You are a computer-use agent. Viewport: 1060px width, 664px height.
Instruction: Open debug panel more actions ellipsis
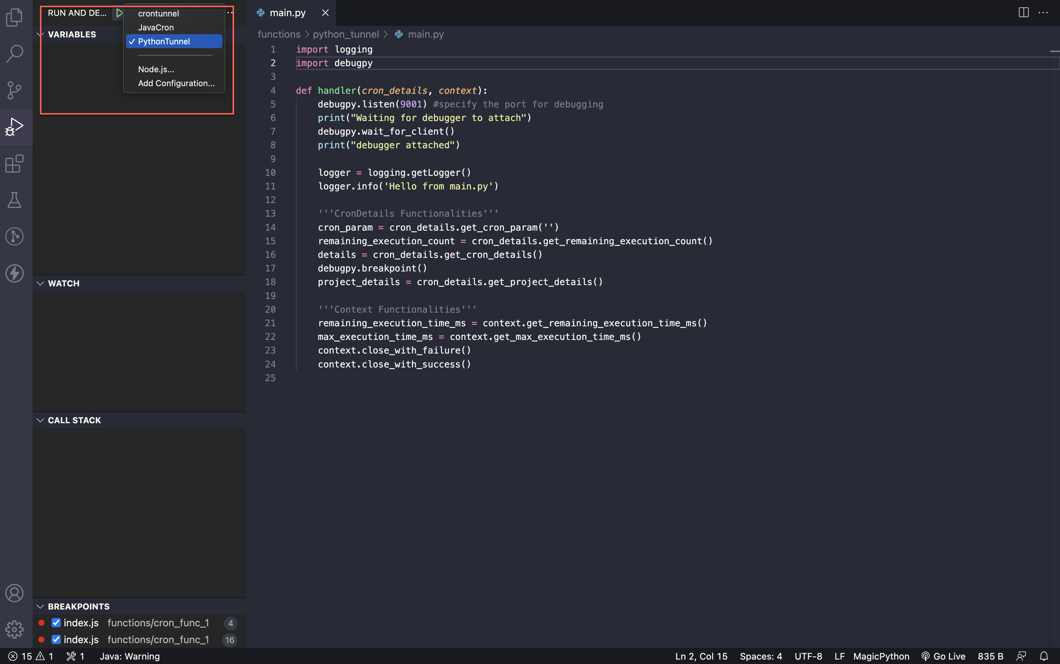pos(230,13)
